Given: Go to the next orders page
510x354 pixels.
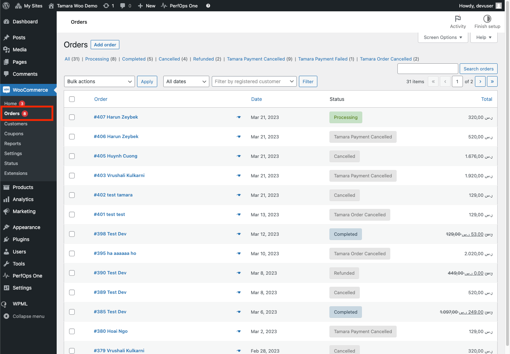Looking at the screenshot, I should (x=480, y=81).
